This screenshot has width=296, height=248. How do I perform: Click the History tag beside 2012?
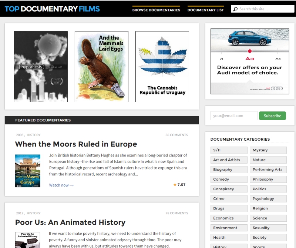(34, 213)
